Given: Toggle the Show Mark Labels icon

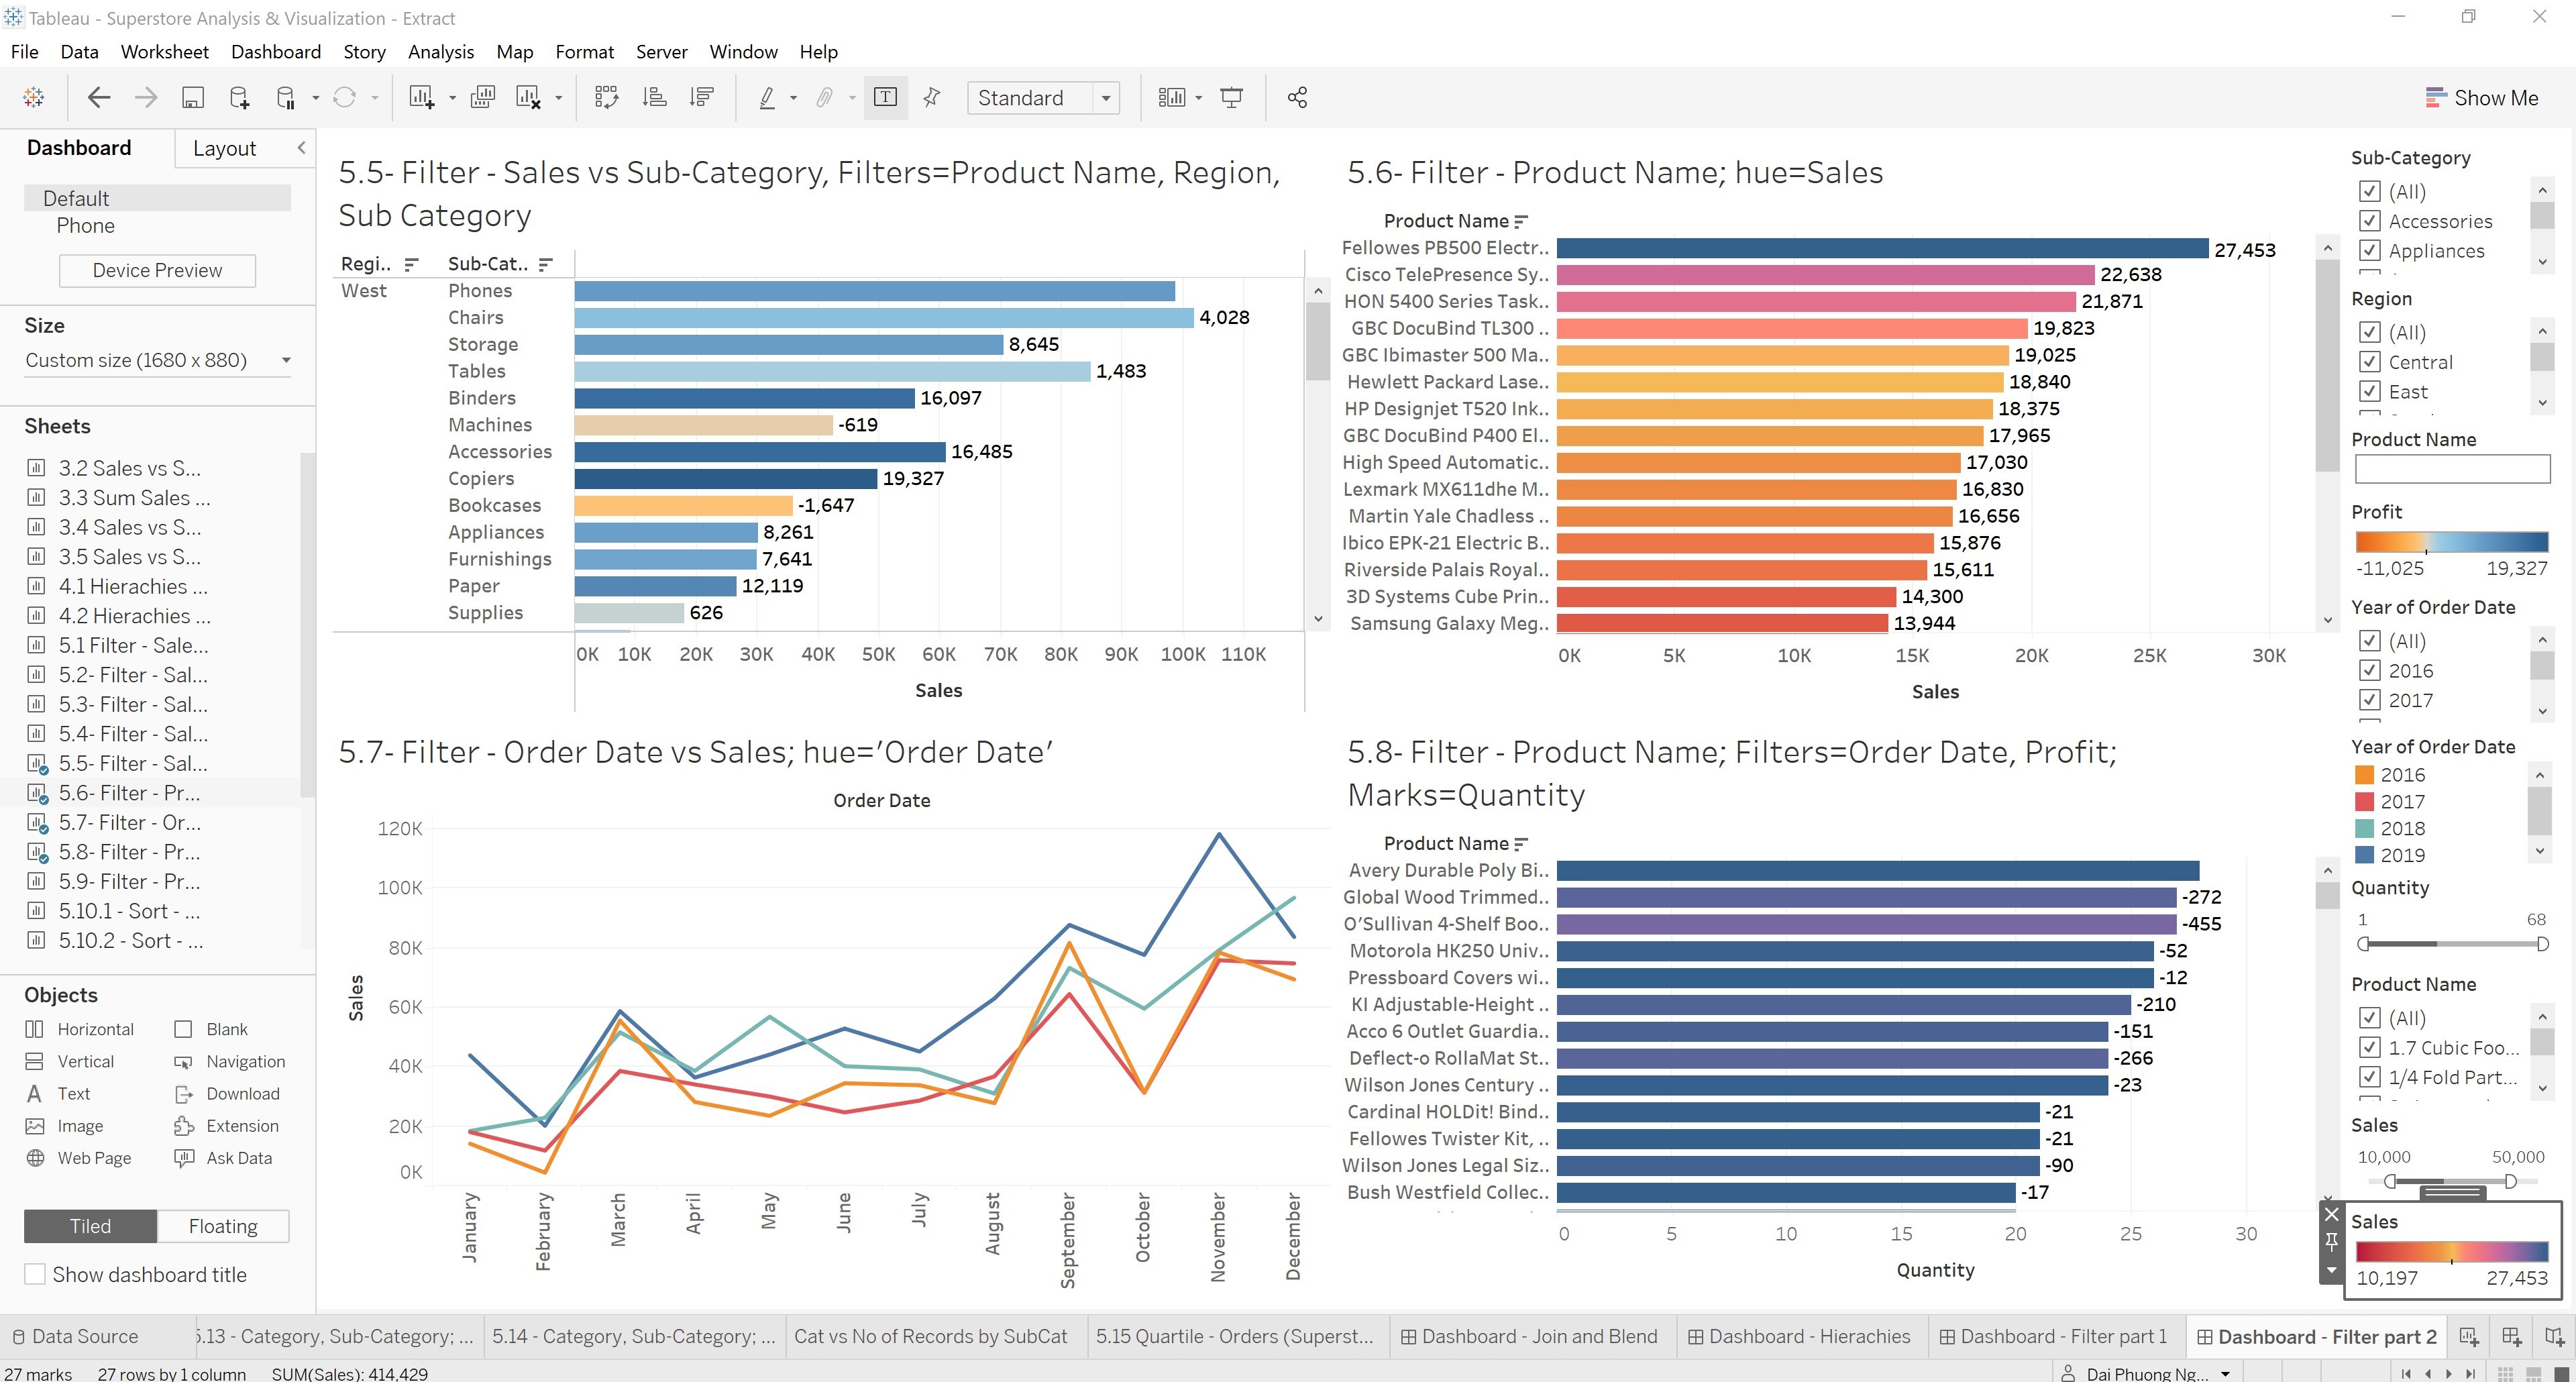Looking at the screenshot, I should pyautogui.click(x=885, y=97).
